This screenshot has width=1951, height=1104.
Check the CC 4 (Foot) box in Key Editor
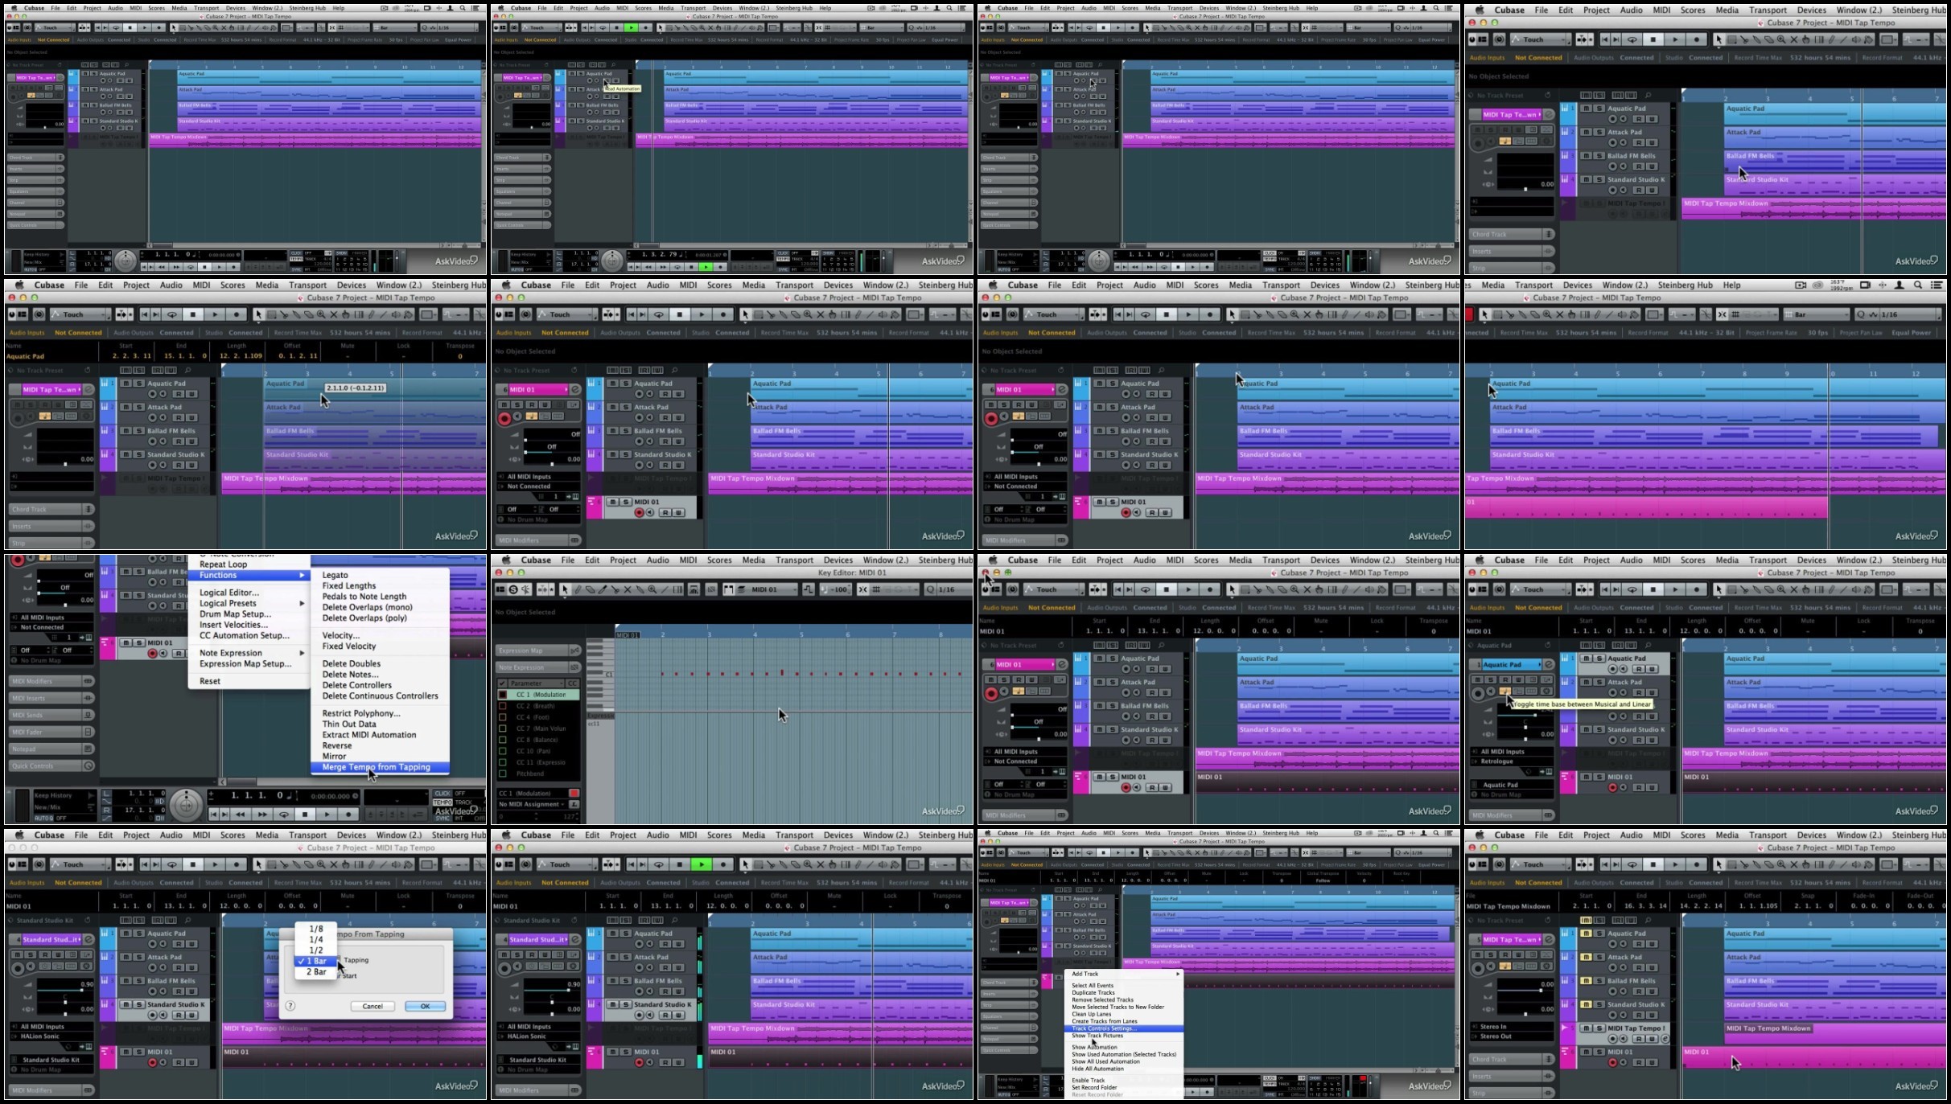point(503,717)
